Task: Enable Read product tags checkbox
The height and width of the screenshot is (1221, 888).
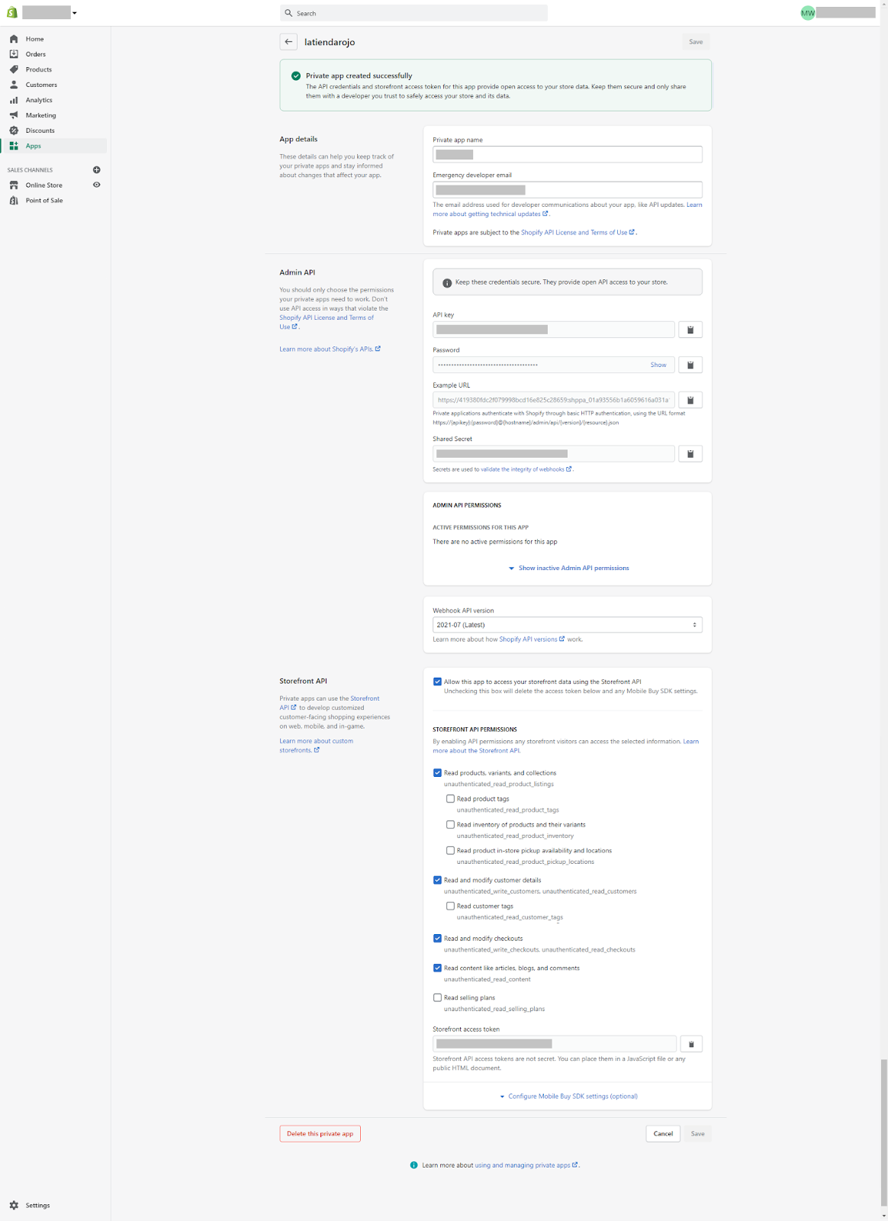Action: pos(450,799)
